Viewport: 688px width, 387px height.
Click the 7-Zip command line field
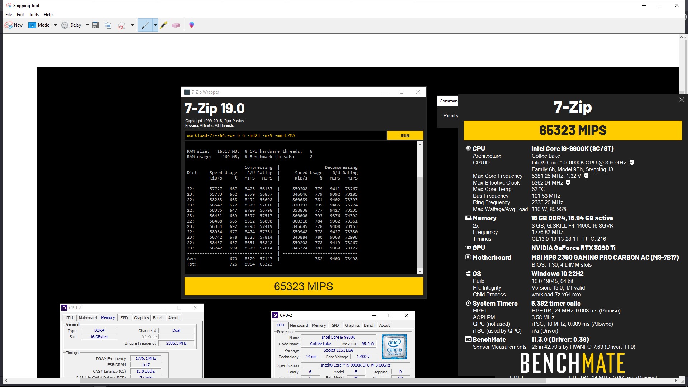point(285,135)
